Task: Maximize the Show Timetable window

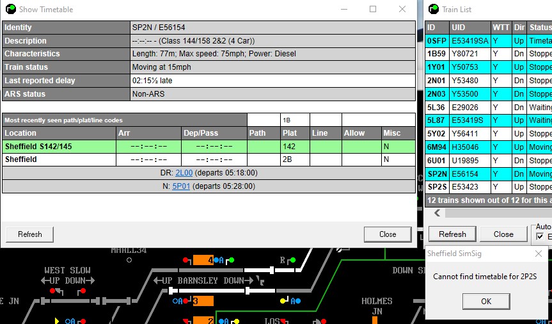Action: [373, 9]
